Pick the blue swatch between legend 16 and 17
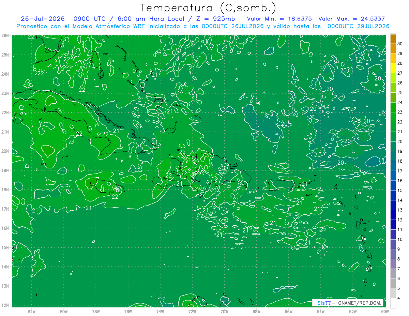Screen dimensions: 409x316 393,176
